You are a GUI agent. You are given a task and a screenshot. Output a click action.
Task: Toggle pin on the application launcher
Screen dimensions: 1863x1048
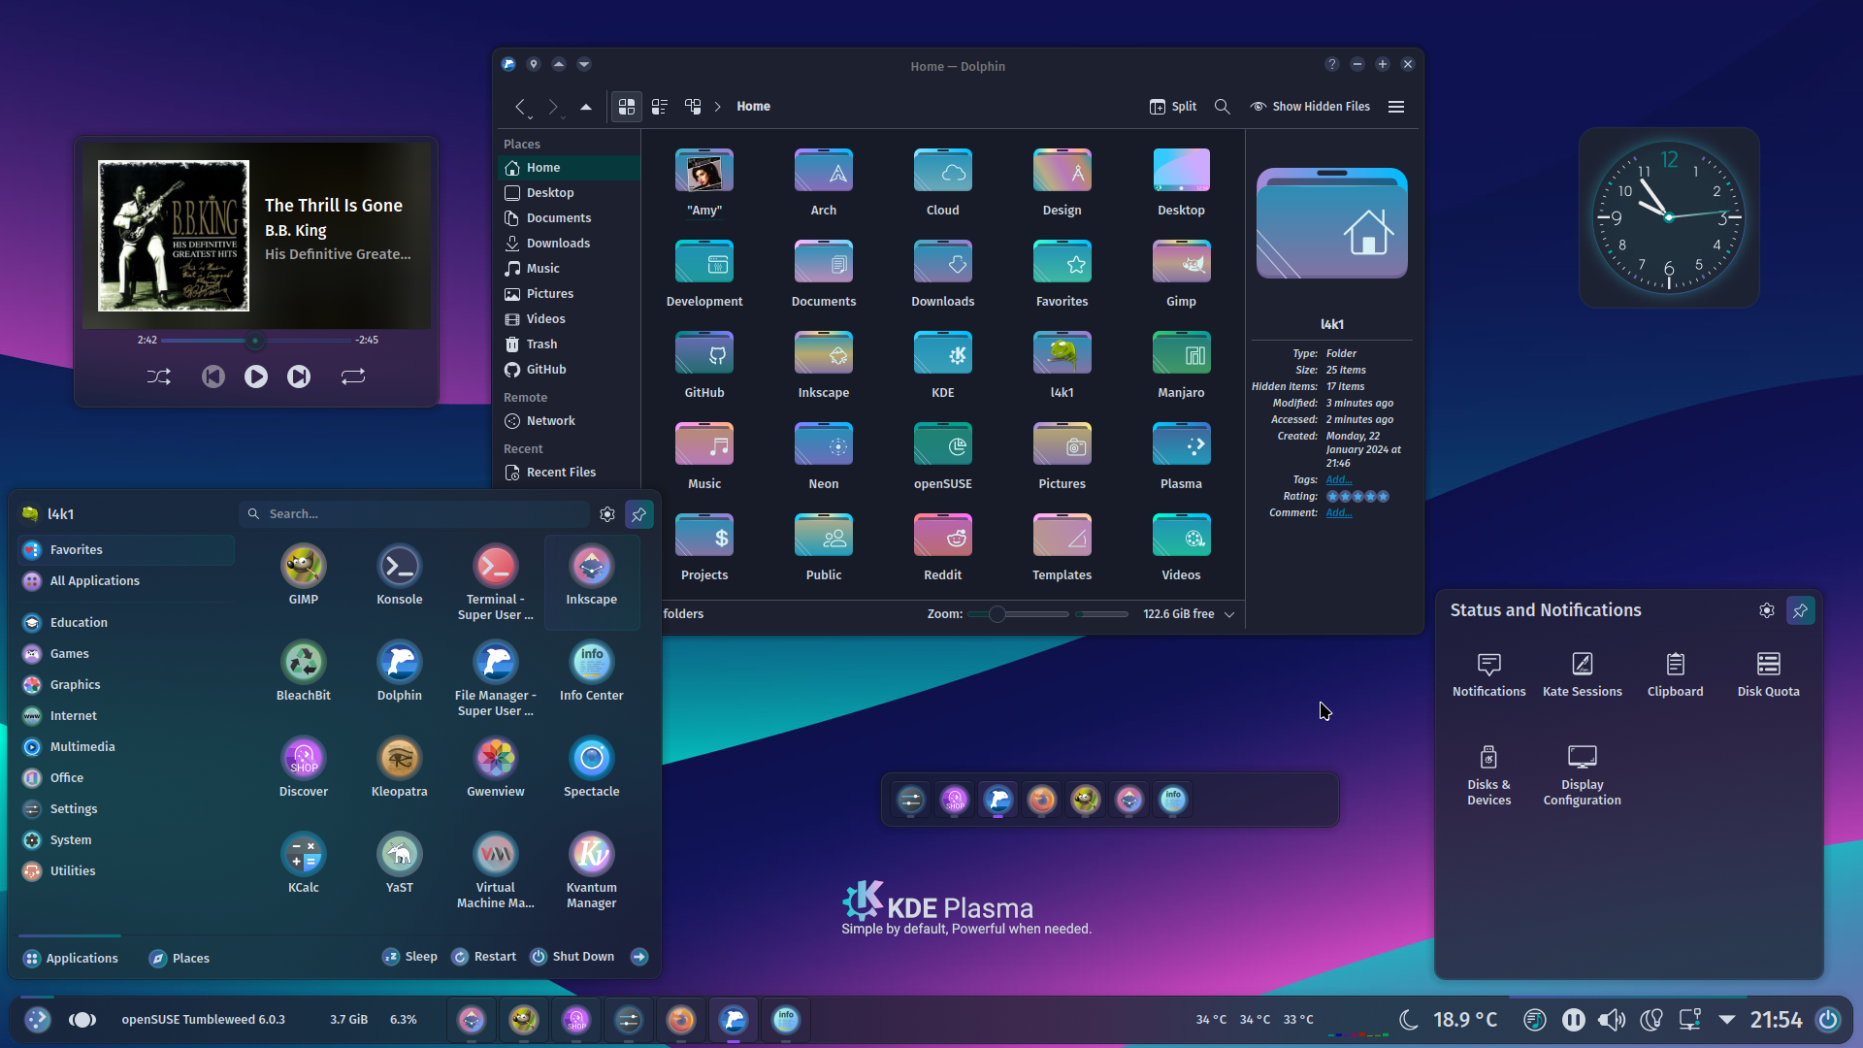pos(638,514)
